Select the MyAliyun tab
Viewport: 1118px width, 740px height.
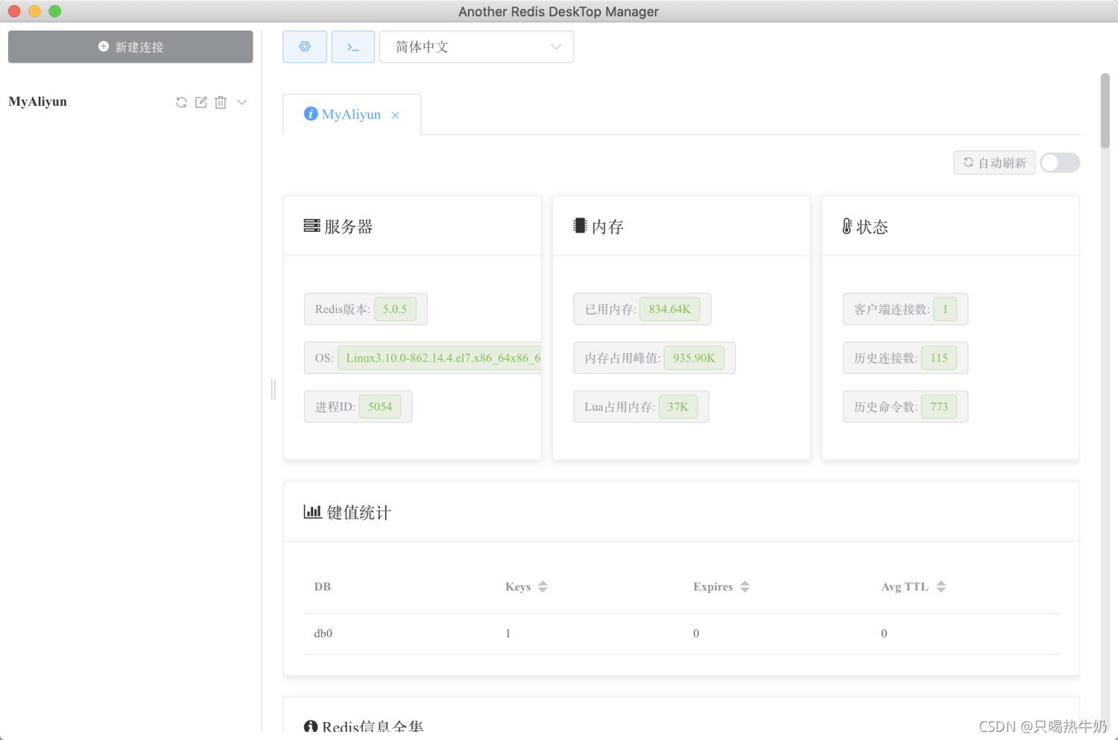[x=351, y=115]
